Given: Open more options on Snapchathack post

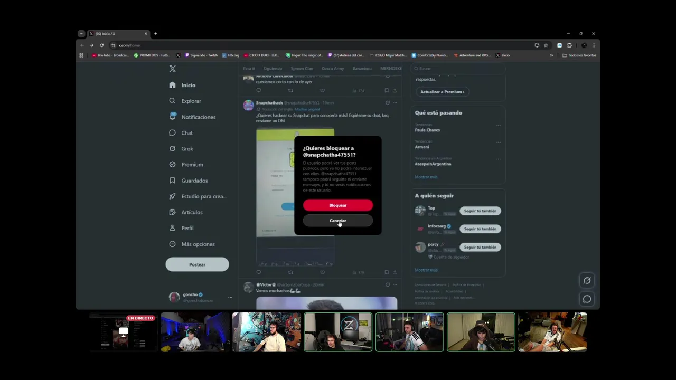Looking at the screenshot, I should pos(395,103).
